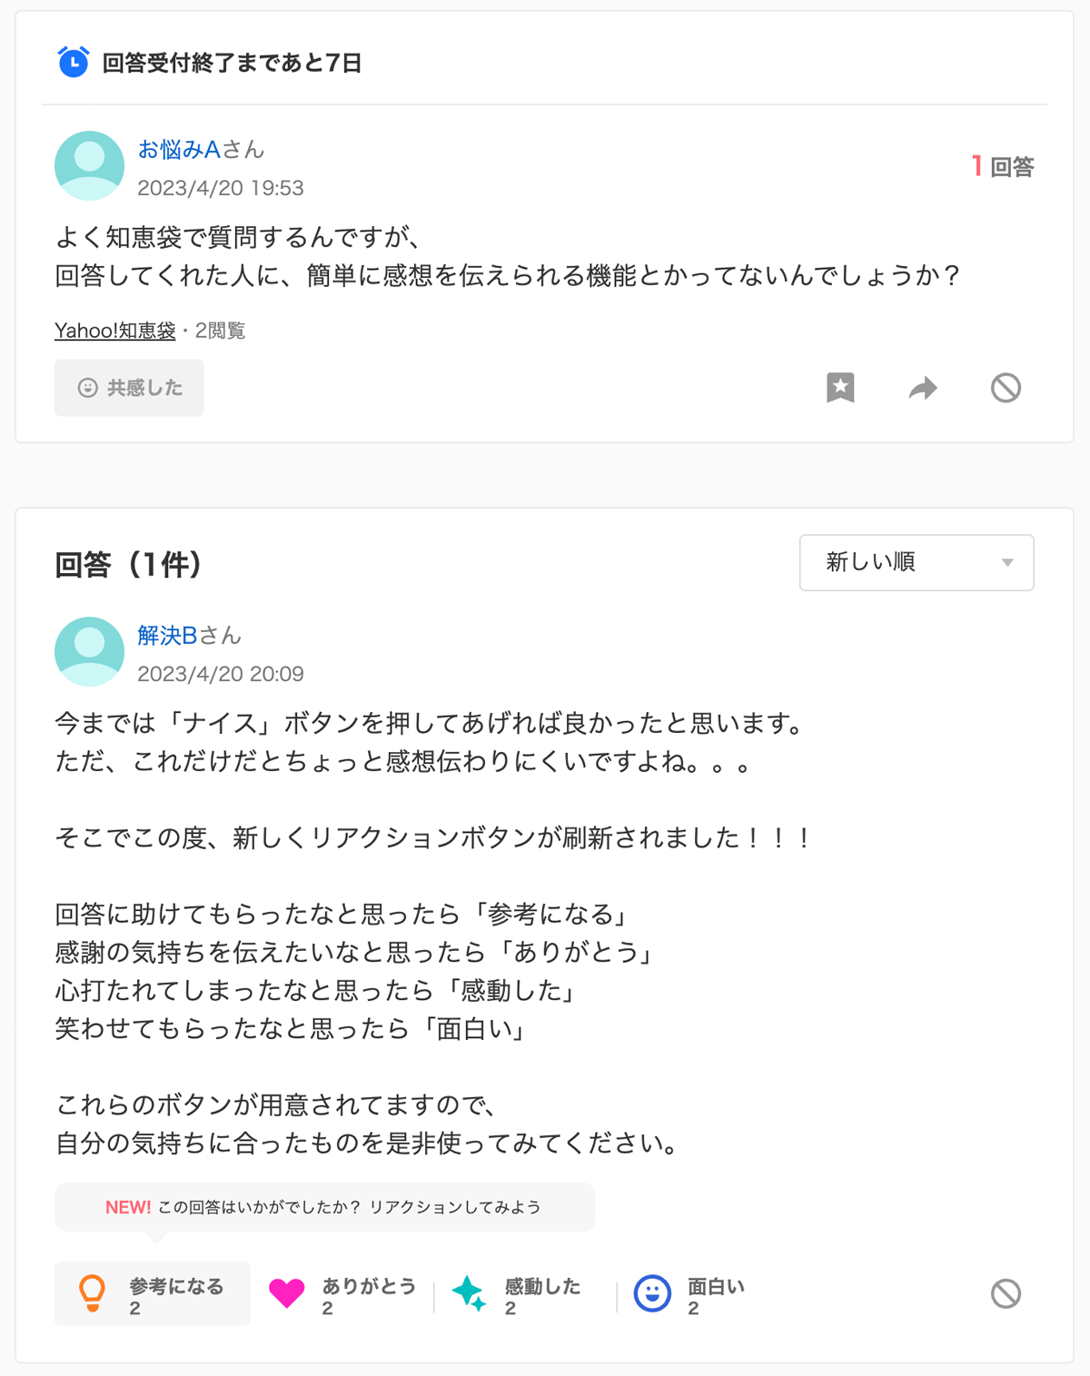Expand sort options via the dropdown arrow
The height and width of the screenshot is (1376, 1090).
pyautogui.click(x=1007, y=563)
